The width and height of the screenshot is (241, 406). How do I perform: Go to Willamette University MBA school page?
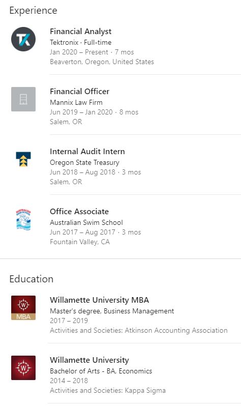point(100,300)
